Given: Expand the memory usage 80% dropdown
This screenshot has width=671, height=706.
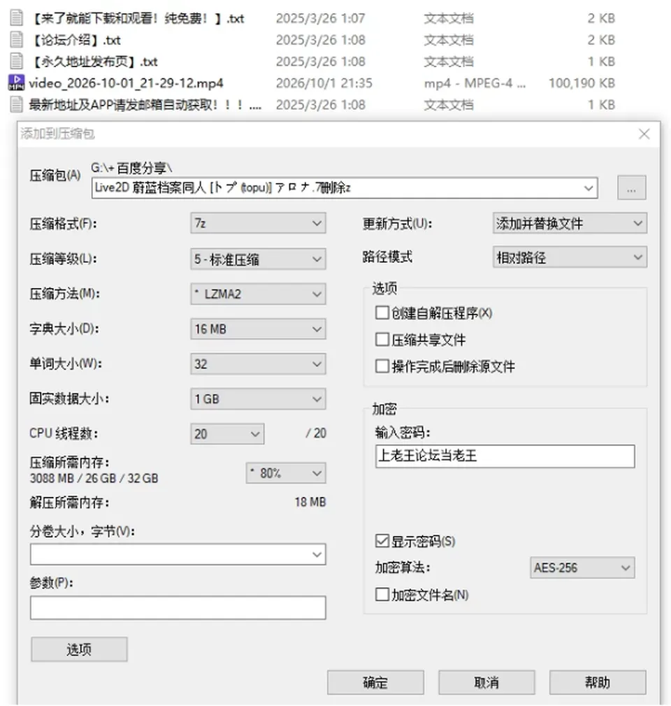Looking at the screenshot, I should pyautogui.click(x=286, y=473).
